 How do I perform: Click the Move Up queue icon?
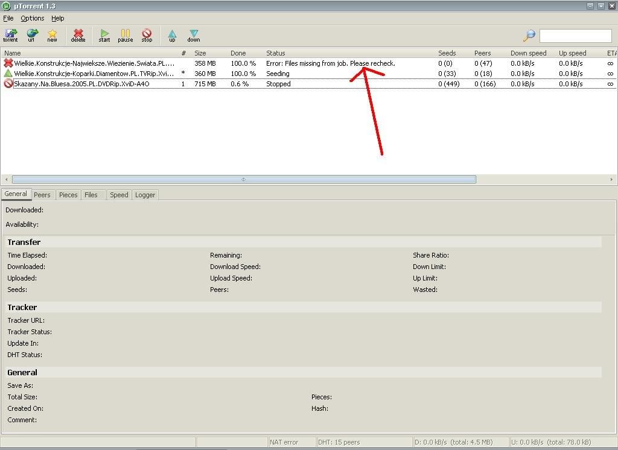click(172, 35)
